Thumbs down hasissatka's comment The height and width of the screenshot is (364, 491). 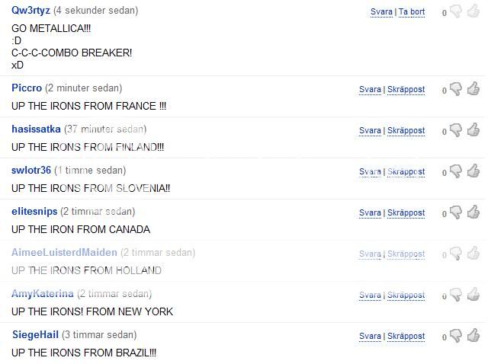point(456,130)
